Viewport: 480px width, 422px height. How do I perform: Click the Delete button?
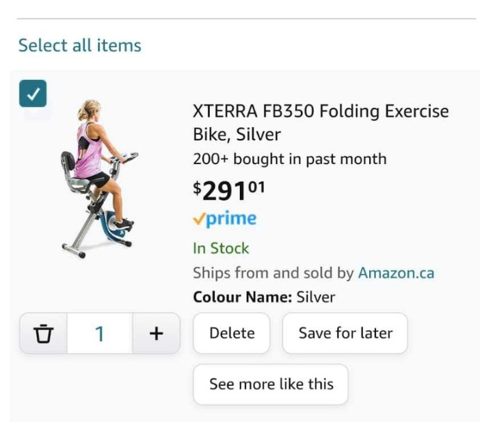click(x=232, y=333)
